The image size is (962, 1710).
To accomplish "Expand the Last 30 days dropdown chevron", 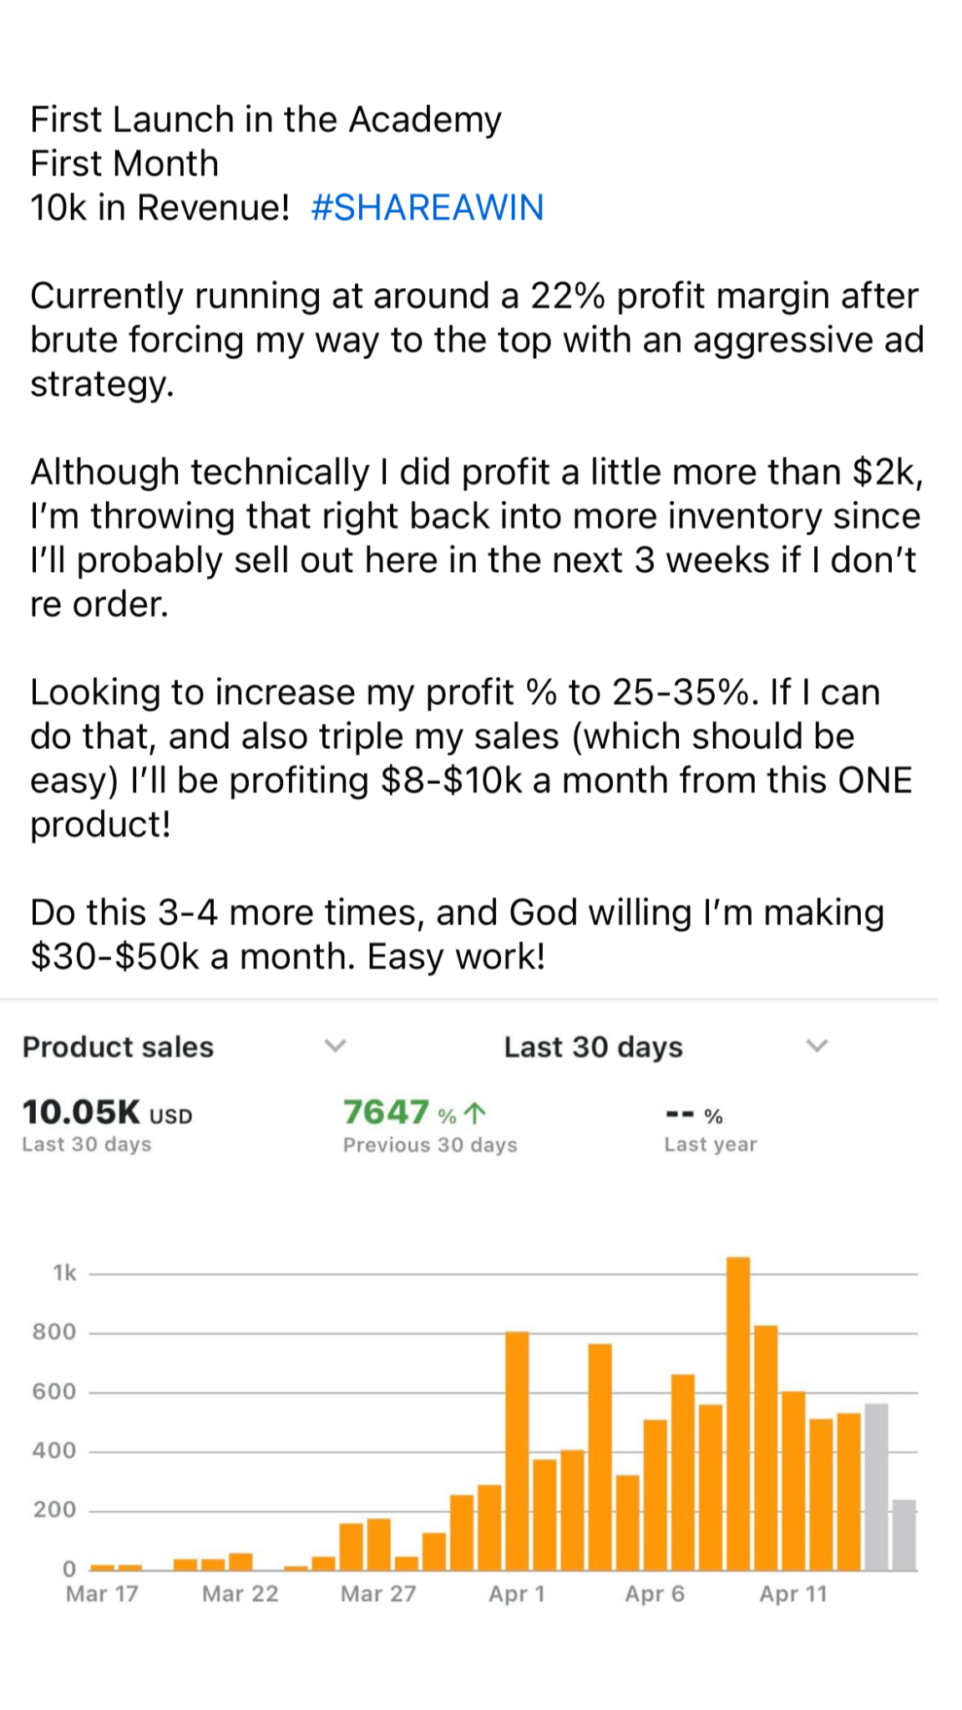I will pyautogui.click(x=817, y=1045).
